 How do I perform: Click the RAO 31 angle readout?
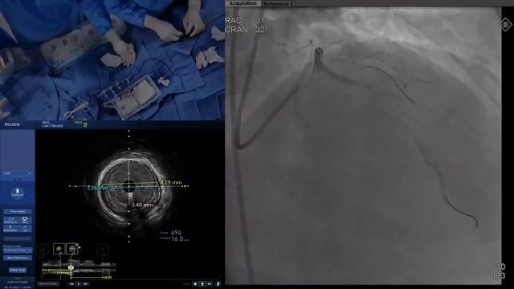(244, 21)
